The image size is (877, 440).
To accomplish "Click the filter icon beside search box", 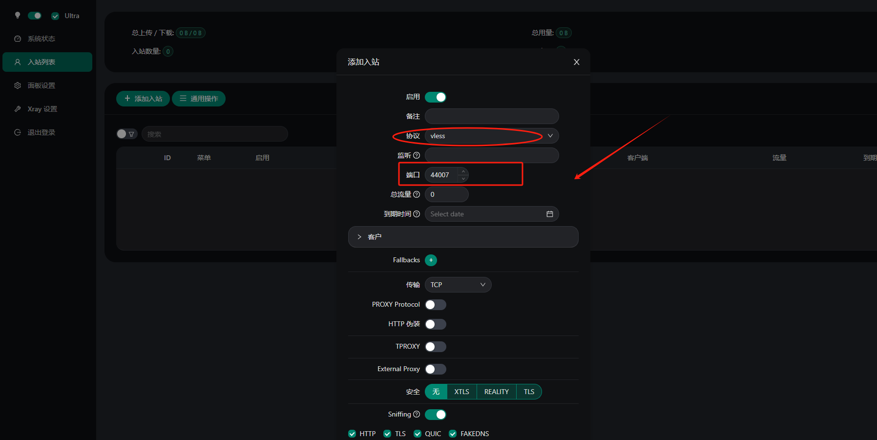I will pos(131,134).
